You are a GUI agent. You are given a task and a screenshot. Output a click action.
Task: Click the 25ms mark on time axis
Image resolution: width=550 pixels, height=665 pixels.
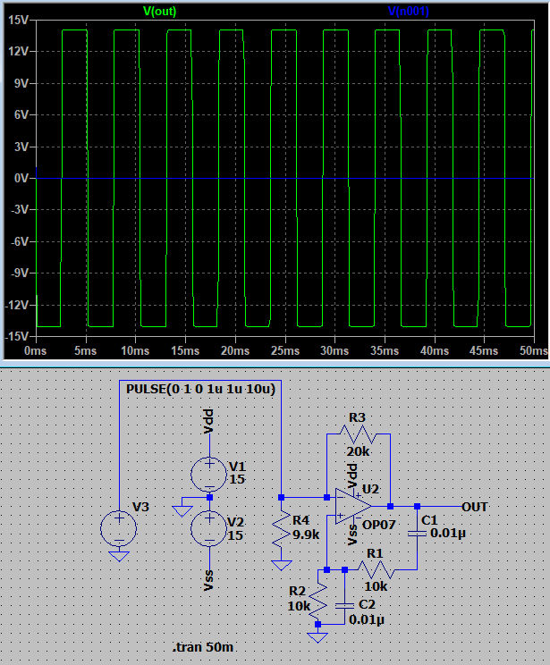[x=283, y=351]
